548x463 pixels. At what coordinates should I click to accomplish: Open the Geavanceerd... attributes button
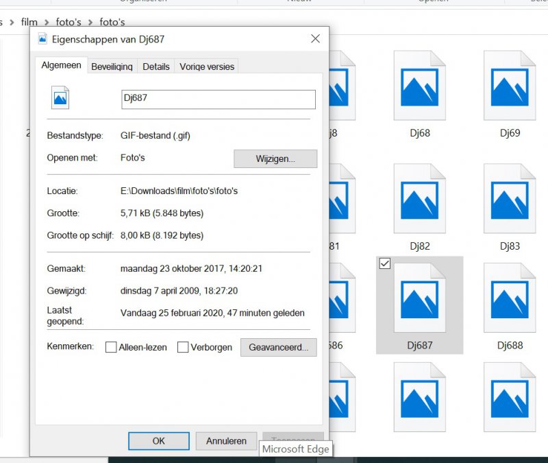pyautogui.click(x=278, y=347)
